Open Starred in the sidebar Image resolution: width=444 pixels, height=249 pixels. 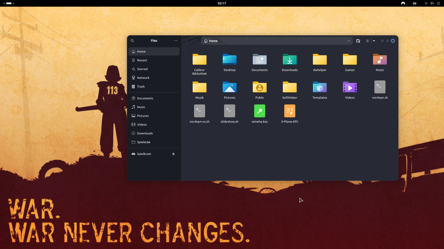coord(154,69)
